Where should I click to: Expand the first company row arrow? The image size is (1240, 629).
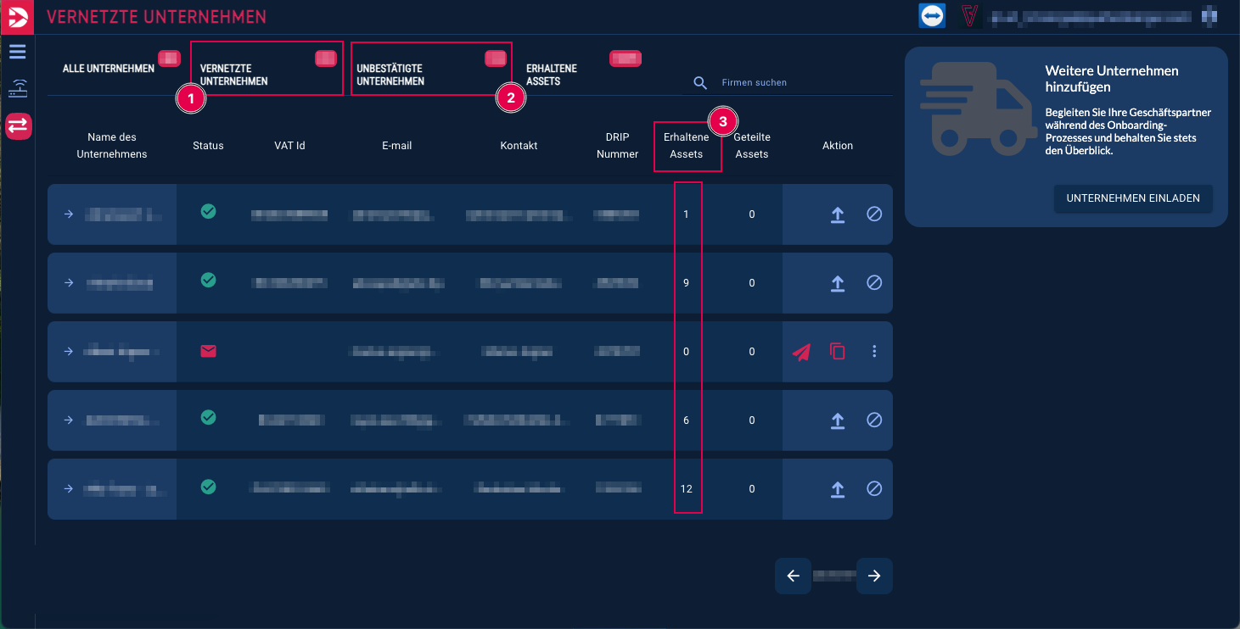point(69,214)
